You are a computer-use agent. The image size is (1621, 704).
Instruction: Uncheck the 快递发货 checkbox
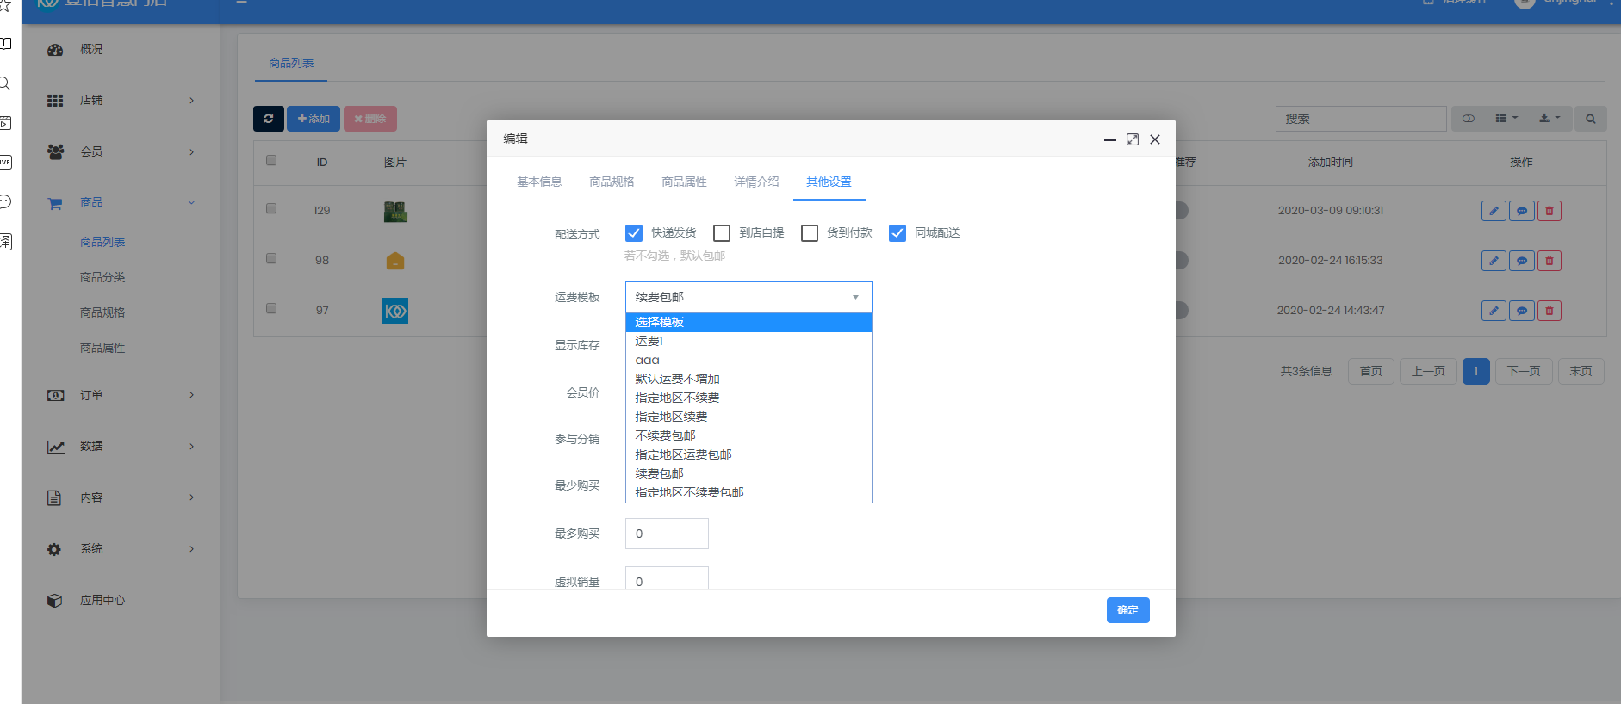pos(634,233)
